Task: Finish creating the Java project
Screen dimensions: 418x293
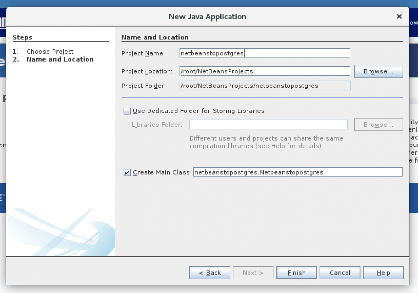Action: (x=296, y=273)
